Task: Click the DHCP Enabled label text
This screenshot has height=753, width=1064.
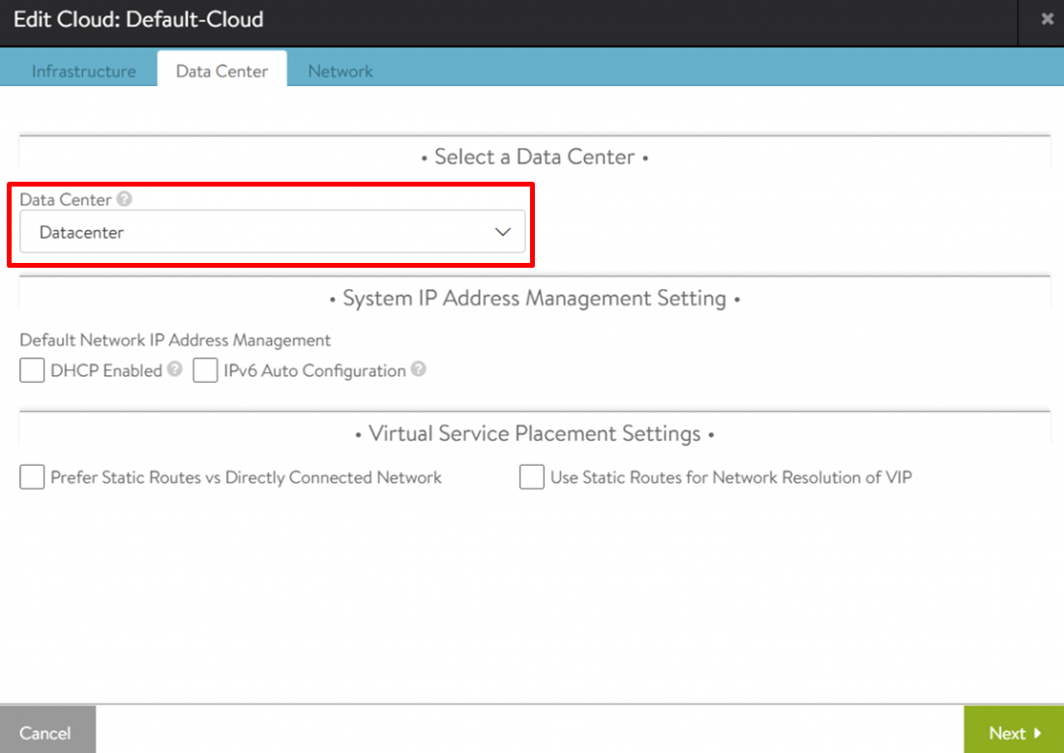Action: click(x=106, y=370)
